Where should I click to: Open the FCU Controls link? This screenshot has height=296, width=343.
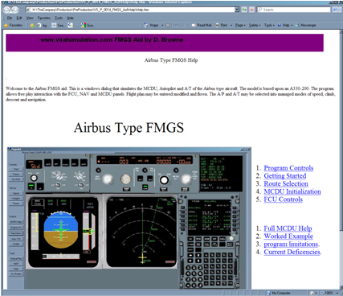[284, 199]
